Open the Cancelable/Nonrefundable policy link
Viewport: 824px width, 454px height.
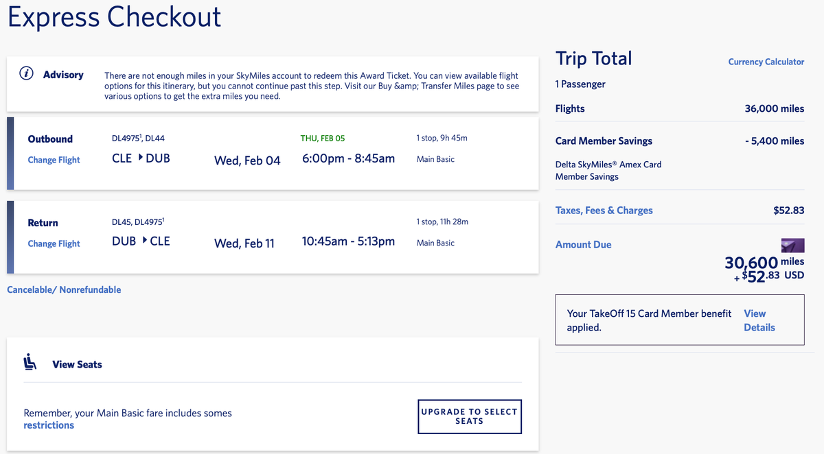tap(64, 290)
